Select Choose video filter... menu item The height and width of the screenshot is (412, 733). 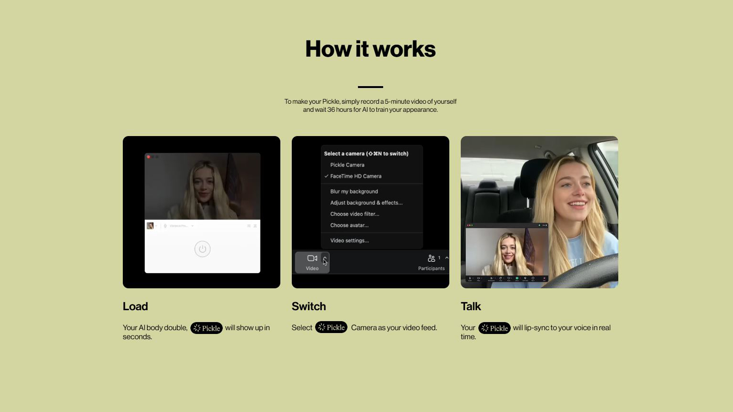(x=355, y=214)
